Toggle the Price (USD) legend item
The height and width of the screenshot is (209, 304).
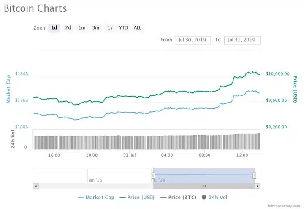(137, 198)
